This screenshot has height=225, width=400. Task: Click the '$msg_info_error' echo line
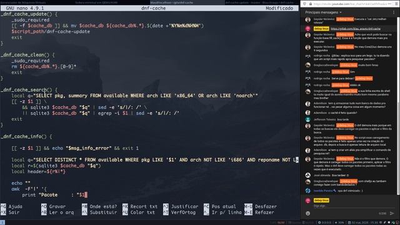click(x=75, y=148)
